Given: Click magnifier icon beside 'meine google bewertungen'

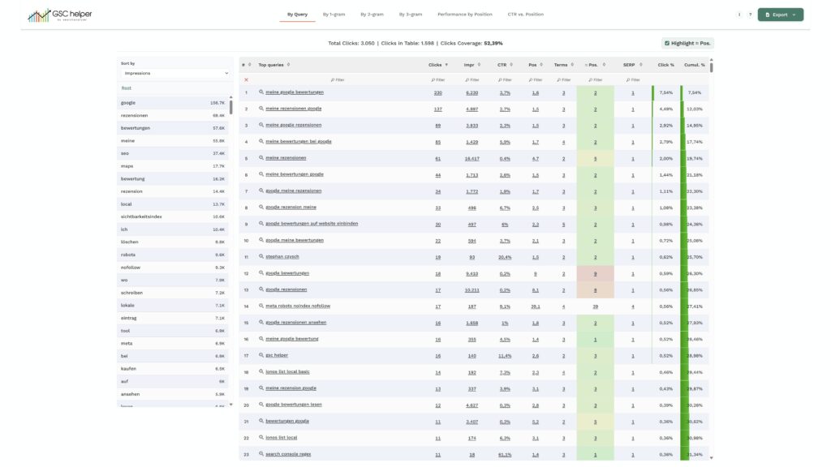Looking at the screenshot, I should (261, 92).
